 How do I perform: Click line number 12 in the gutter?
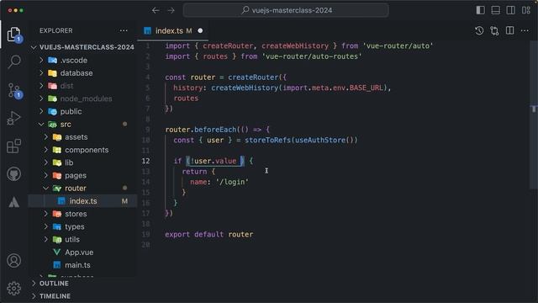pyautogui.click(x=145, y=161)
